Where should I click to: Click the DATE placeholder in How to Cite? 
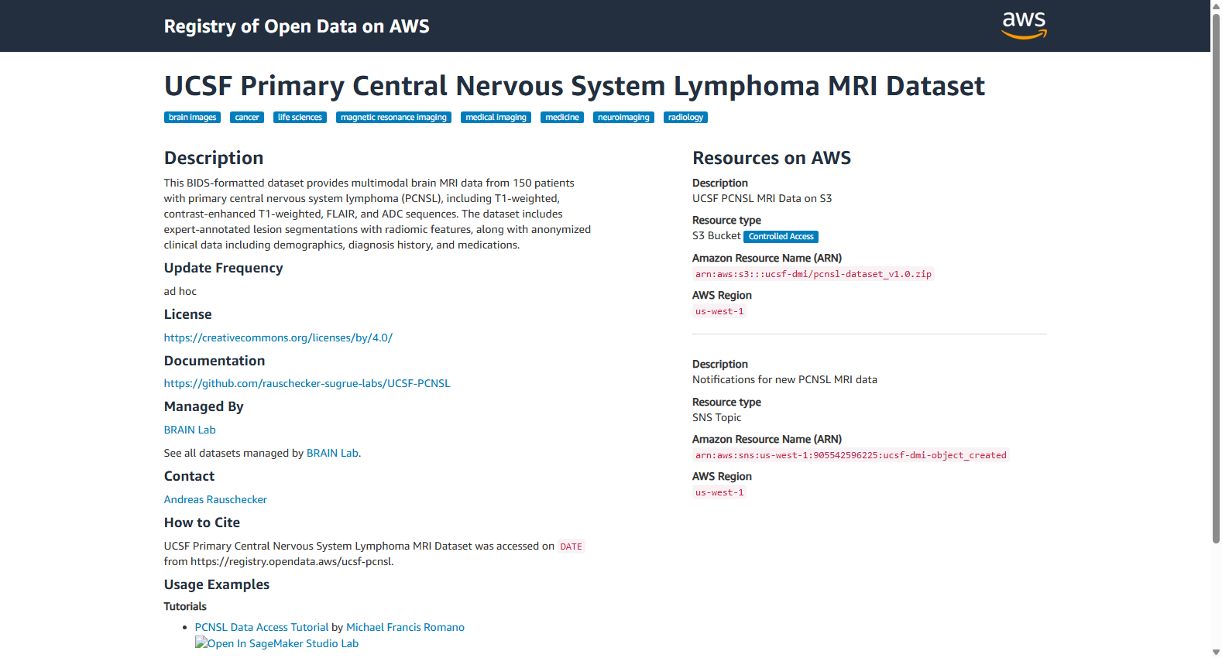point(571,547)
